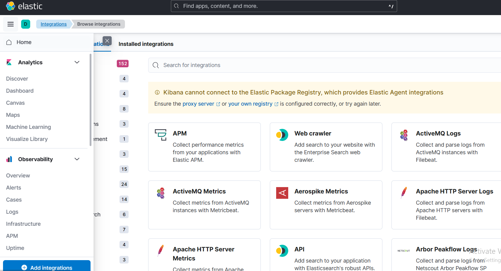
Task: Click the global search magnifier icon
Action: (x=177, y=6)
